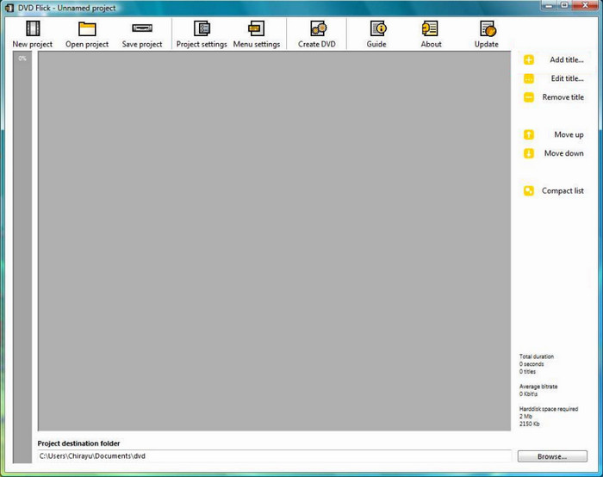Click the Save project icon

tap(142, 28)
